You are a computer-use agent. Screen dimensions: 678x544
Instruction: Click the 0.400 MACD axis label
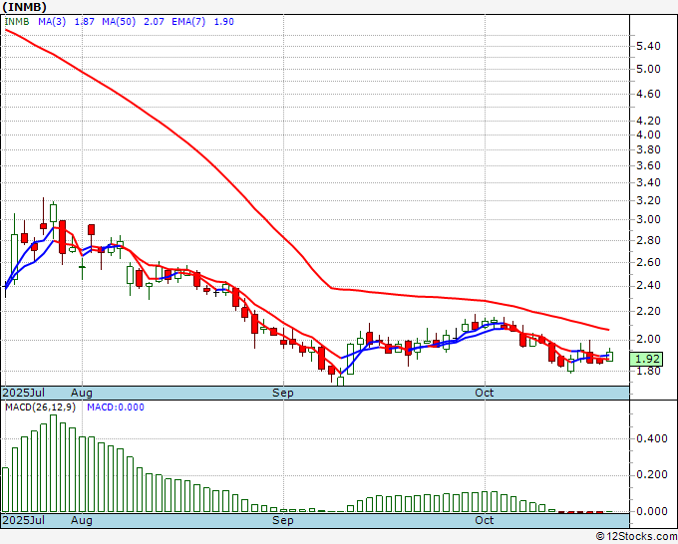click(651, 437)
